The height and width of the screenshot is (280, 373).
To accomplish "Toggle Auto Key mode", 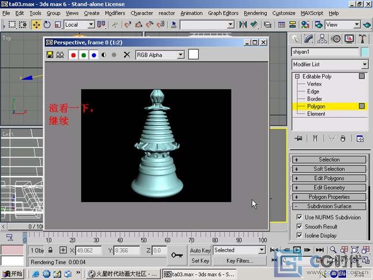I will [x=200, y=250].
